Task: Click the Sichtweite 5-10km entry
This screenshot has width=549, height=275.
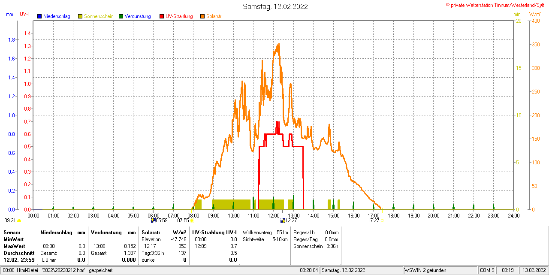Action: click(265, 239)
